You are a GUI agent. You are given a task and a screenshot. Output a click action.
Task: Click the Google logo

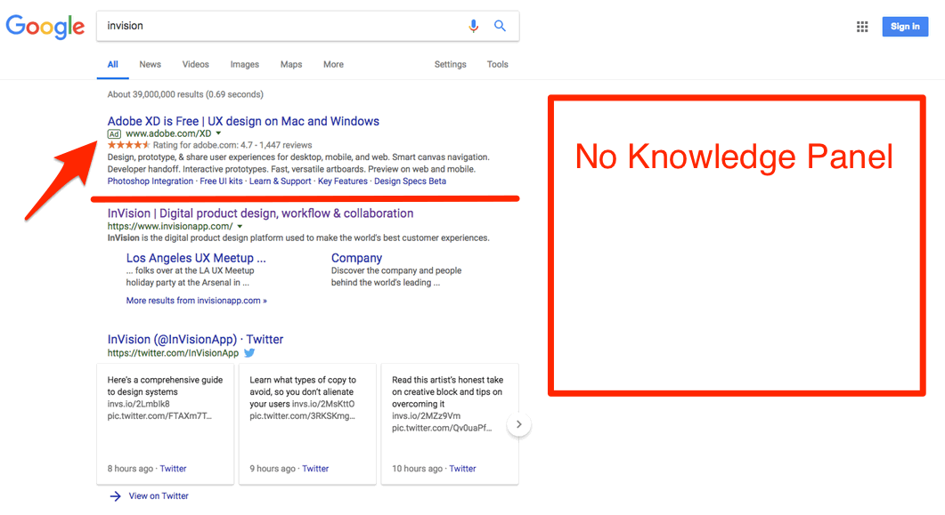[45, 27]
